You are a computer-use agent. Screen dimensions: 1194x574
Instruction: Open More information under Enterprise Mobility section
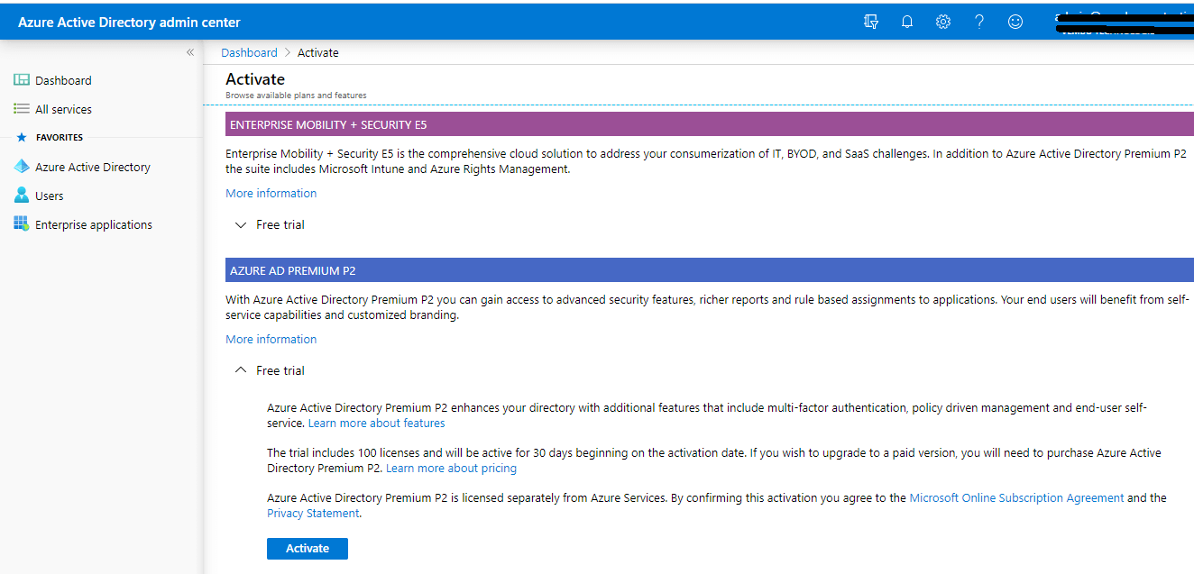coord(271,193)
